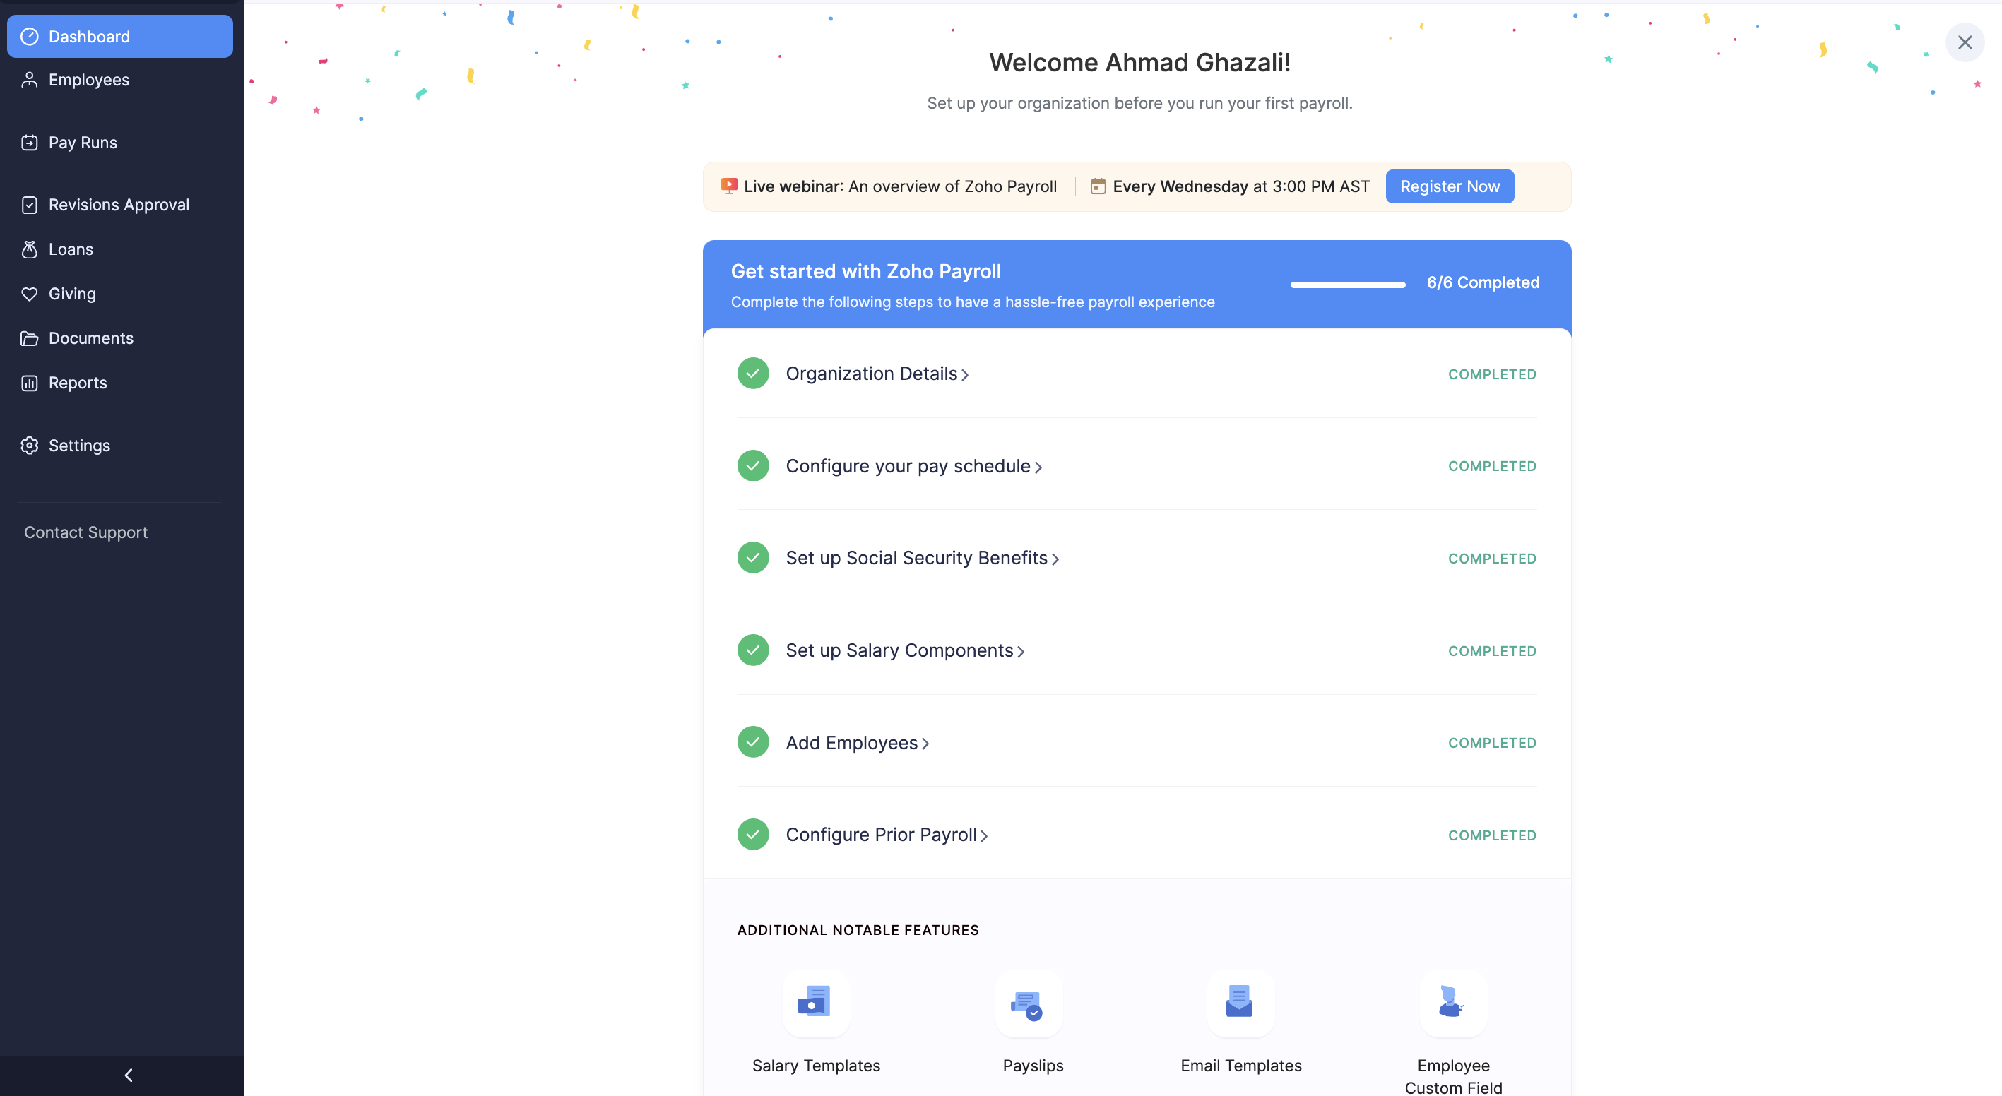Click the green checkmark beside Organization Details
The width and height of the screenshot is (2002, 1096).
[x=752, y=374]
